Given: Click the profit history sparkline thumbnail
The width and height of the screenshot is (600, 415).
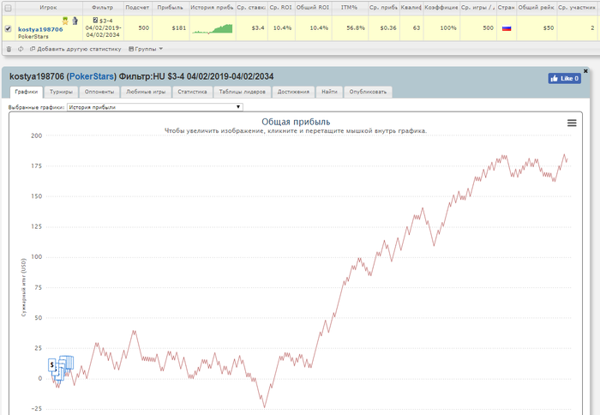Looking at the screenshot, I should [x=213, y=28].
